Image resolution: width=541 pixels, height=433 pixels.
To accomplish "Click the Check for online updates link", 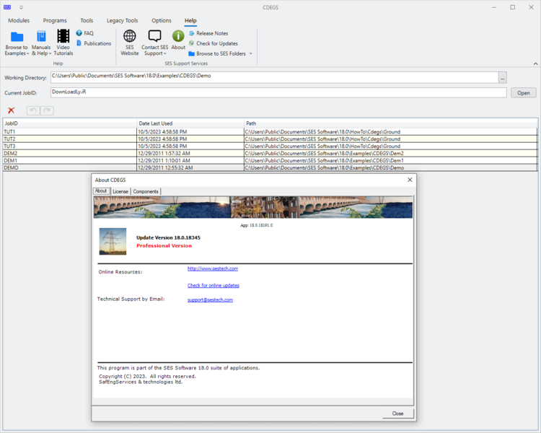I will (213, 285).
